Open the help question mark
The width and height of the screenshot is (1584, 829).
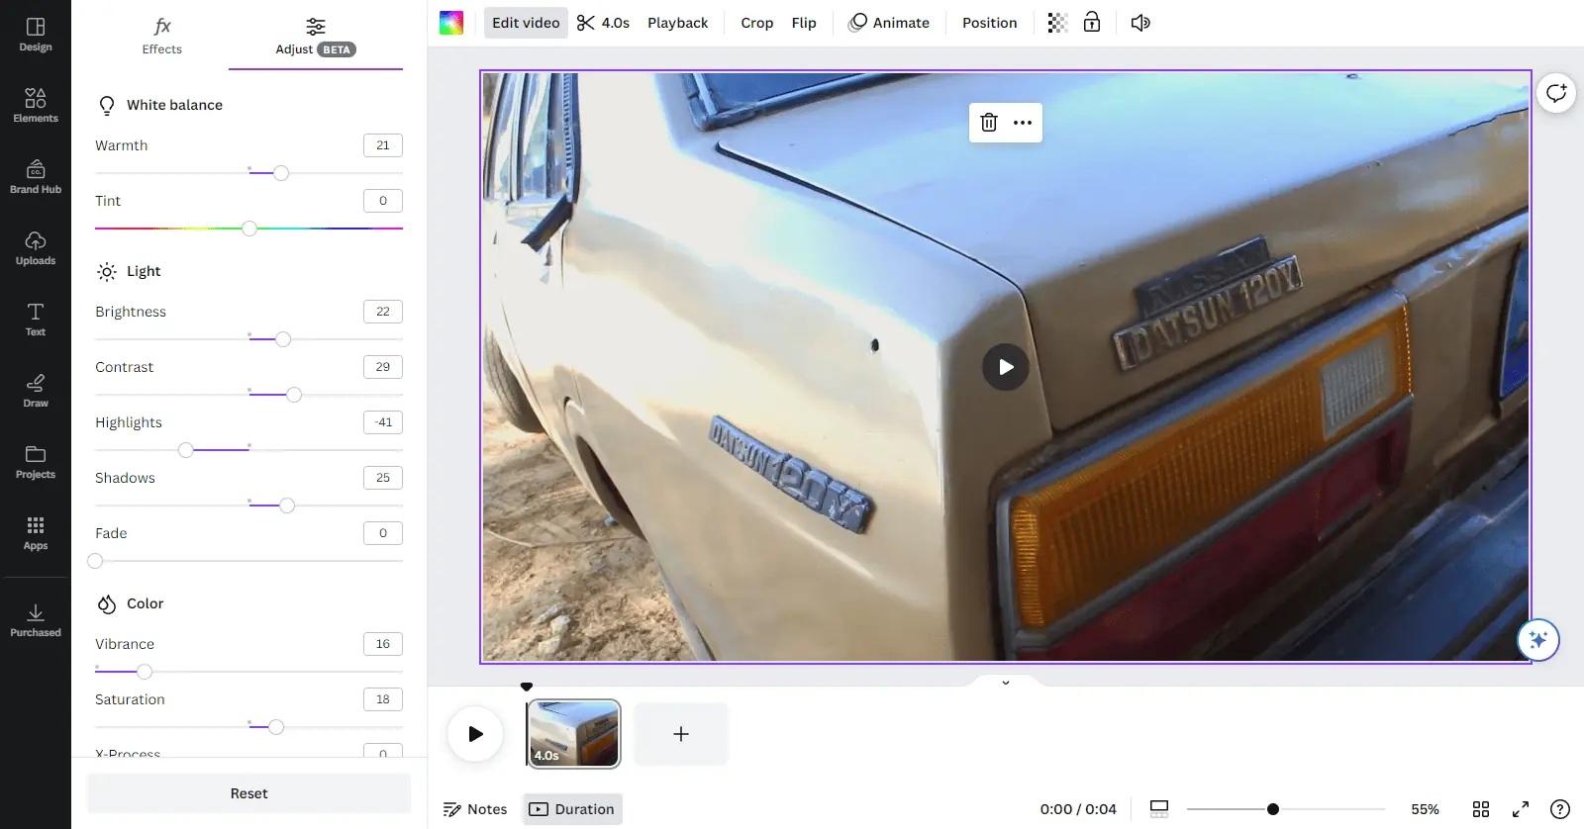[x=1560, y=809]
